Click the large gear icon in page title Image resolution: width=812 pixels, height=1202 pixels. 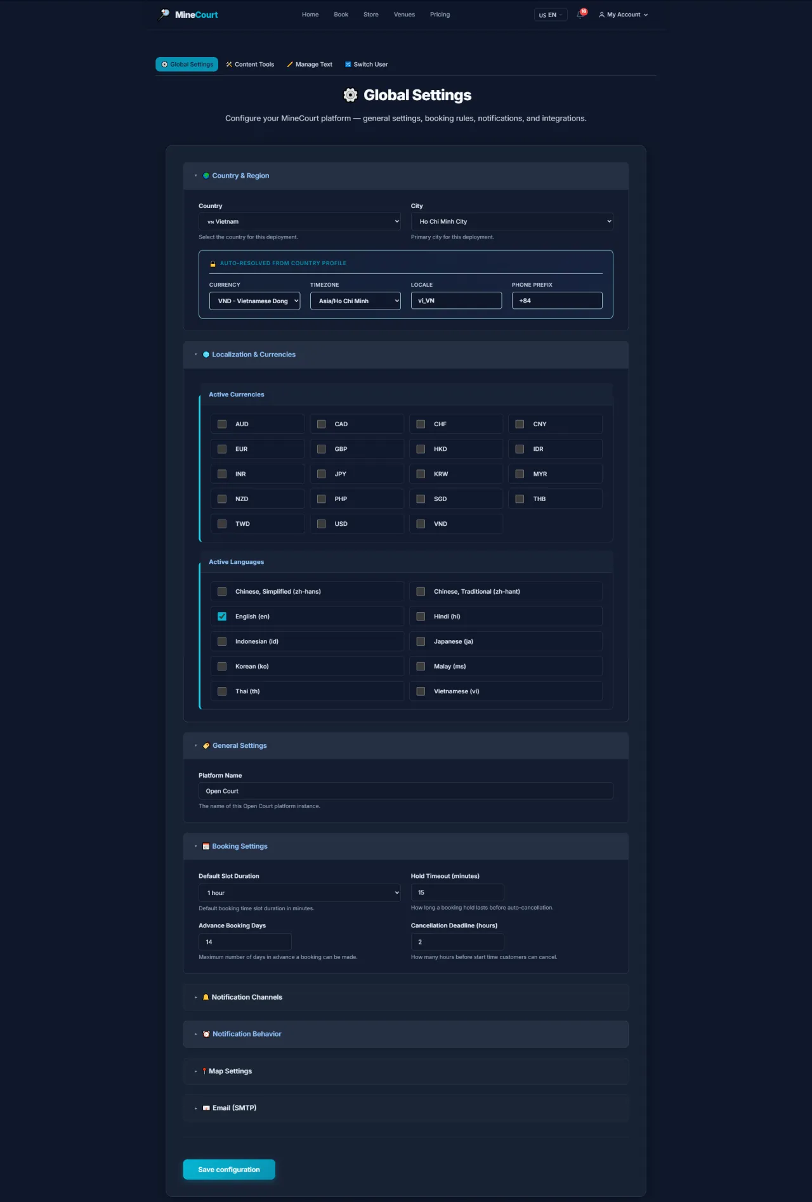[350, 95]
